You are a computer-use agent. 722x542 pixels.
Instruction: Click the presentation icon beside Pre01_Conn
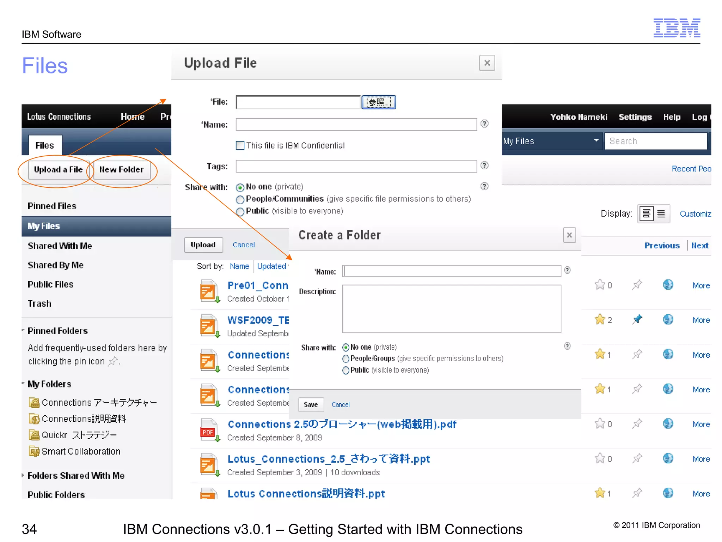(x=209, y=291)
